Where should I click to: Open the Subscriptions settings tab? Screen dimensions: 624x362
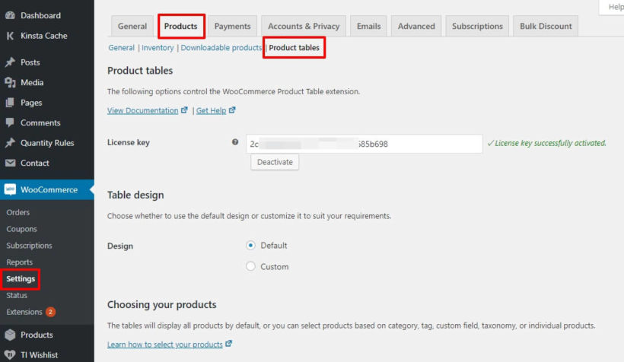pos(477,27)
